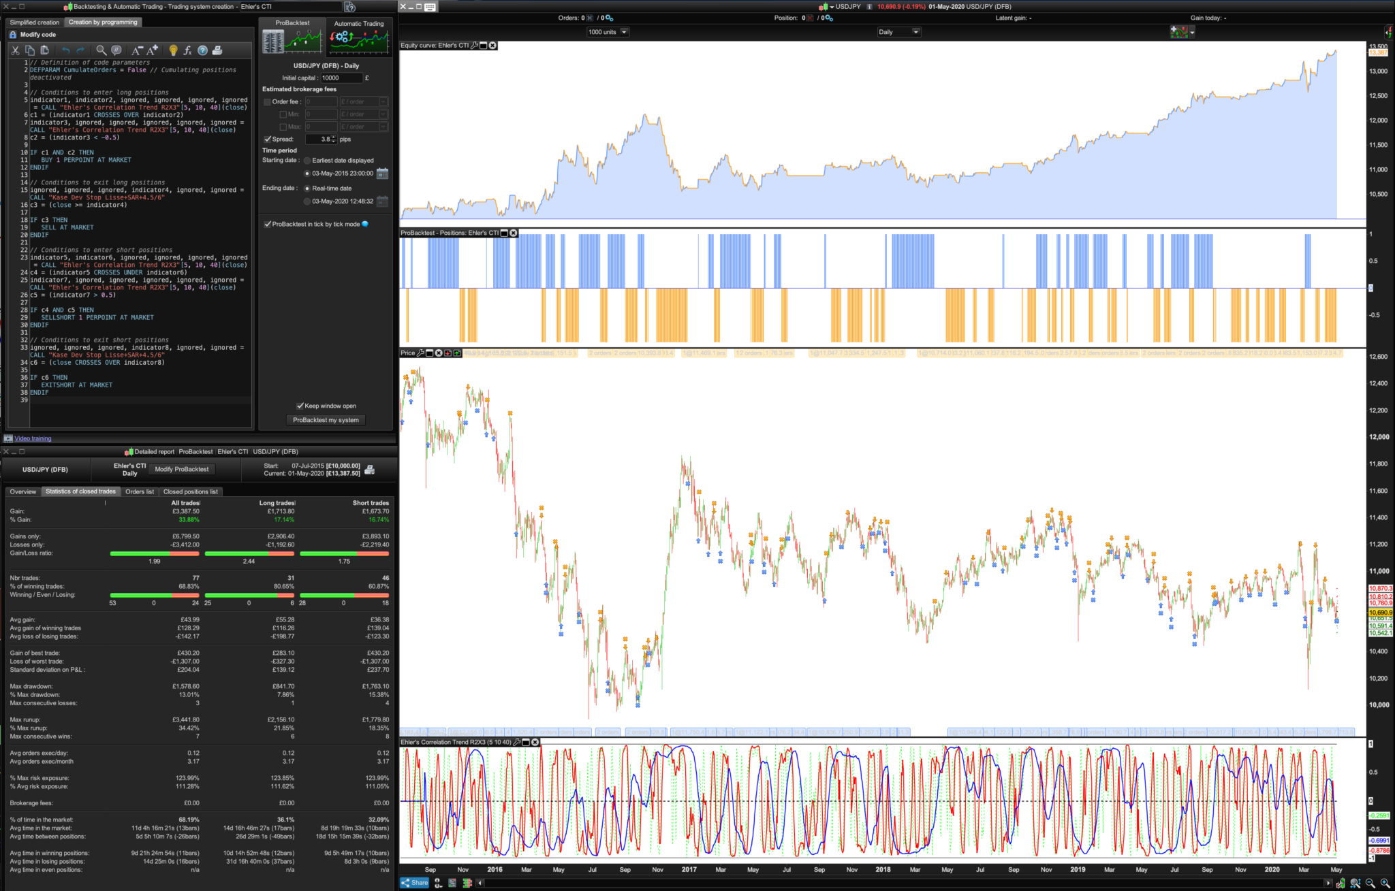Open the 1000 units dropdown

tap(624, 32)
